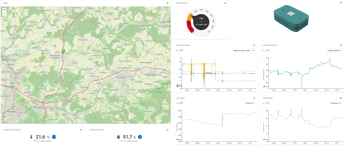The image size is (346, 146).
Task: Click blue help icon in Beschleunigung widget
Action: [x=182, y=50]
